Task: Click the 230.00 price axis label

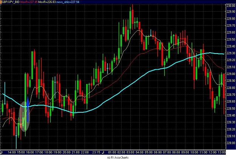Action: [x=231, y=6]
